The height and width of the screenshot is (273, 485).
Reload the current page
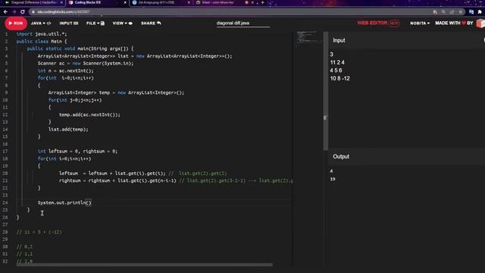[23, 12]
